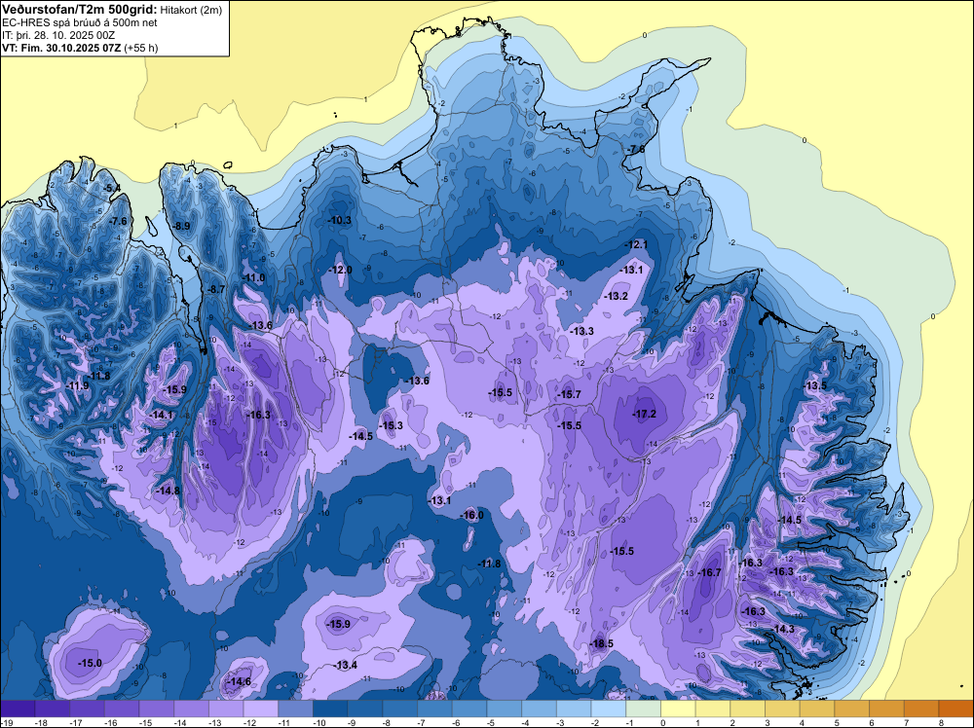Viewport: 974px width, 728px height.
Task: Select the -14.1 temperature label
Action: coord(162,415)
